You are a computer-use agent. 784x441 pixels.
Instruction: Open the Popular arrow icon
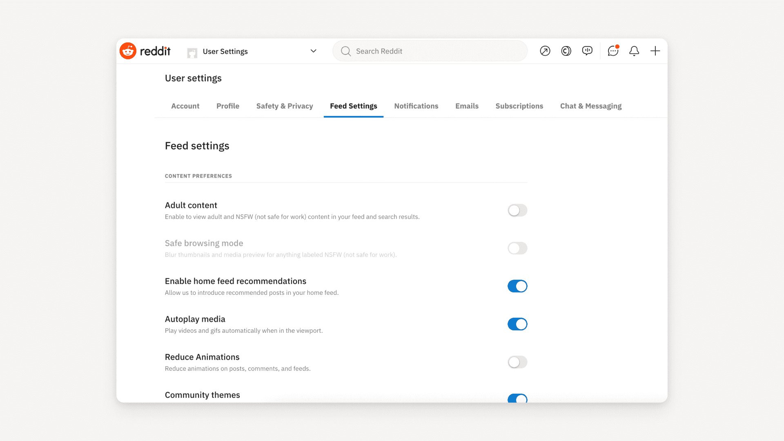click(545, 51)
